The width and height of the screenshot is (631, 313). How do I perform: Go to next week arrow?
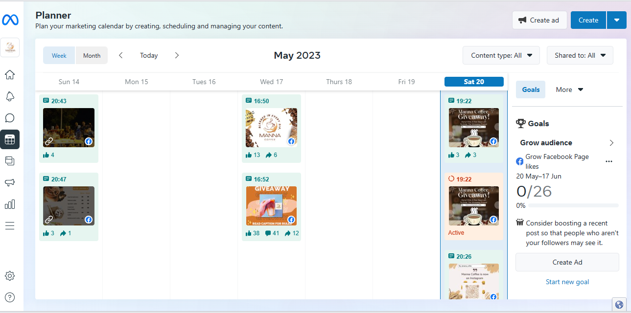pyautogui.click(x=177, y=55)
